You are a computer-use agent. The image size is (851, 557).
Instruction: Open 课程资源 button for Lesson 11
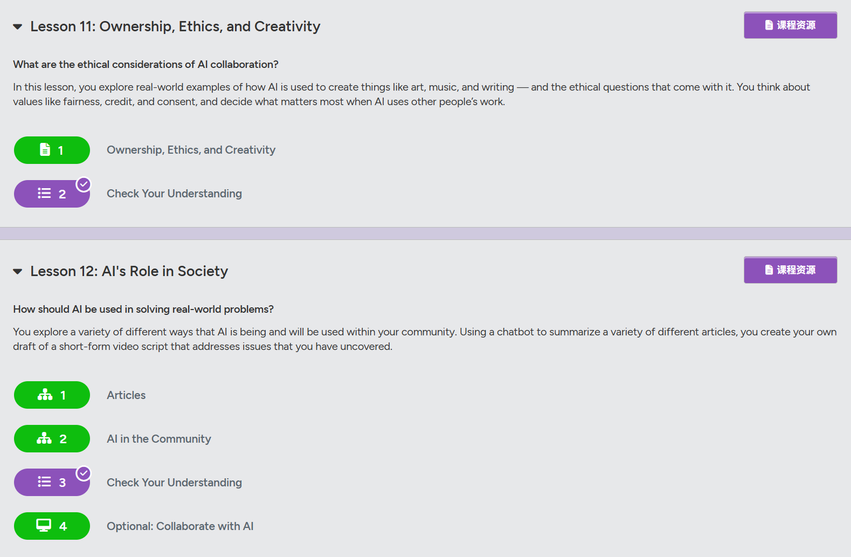[x=791, y=25]
